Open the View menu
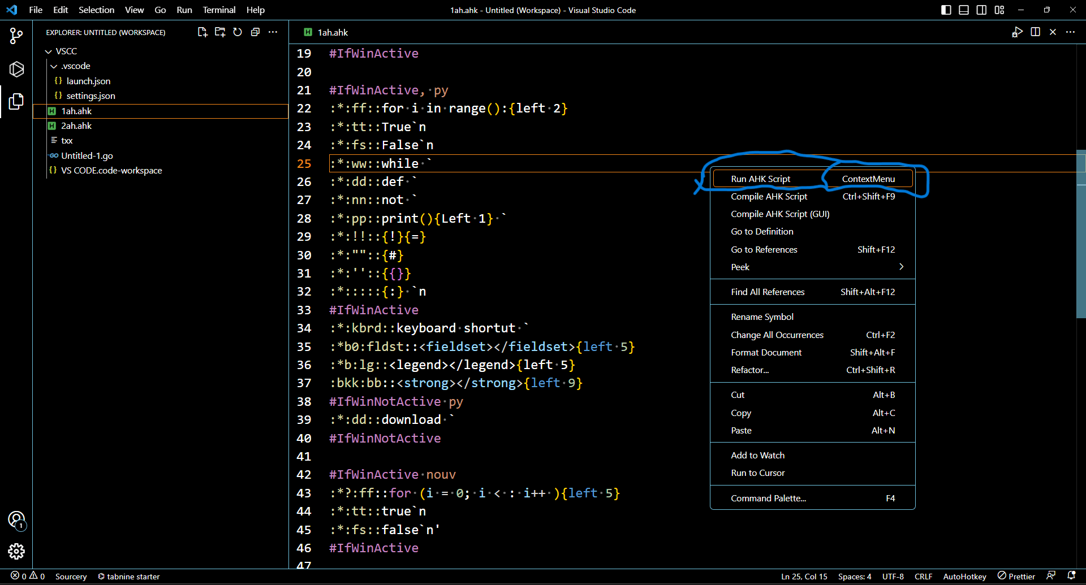The image size is (1086, 585). click(135, 10)
